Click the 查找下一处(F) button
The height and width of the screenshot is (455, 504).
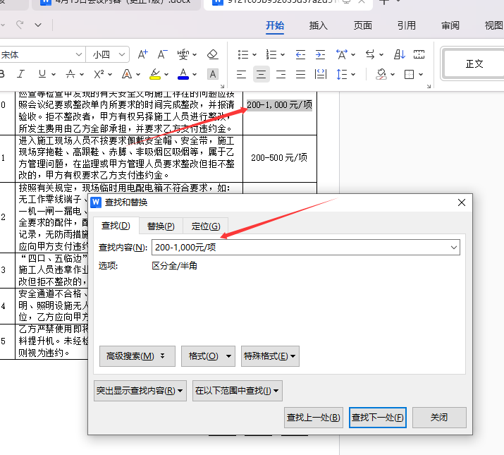coord(378,418)
